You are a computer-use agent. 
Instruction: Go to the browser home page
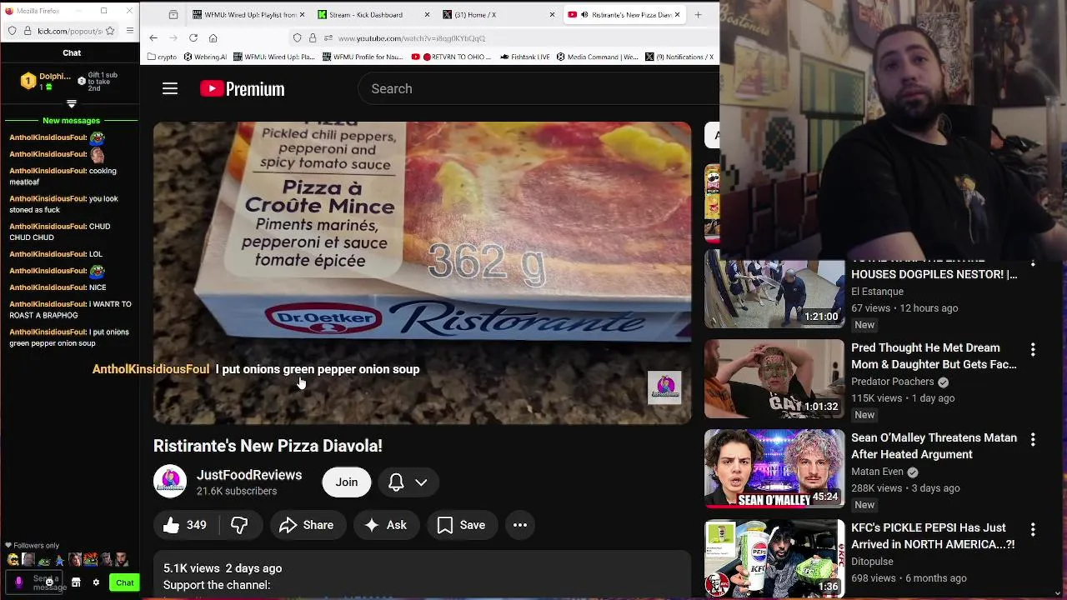point(213,38)
